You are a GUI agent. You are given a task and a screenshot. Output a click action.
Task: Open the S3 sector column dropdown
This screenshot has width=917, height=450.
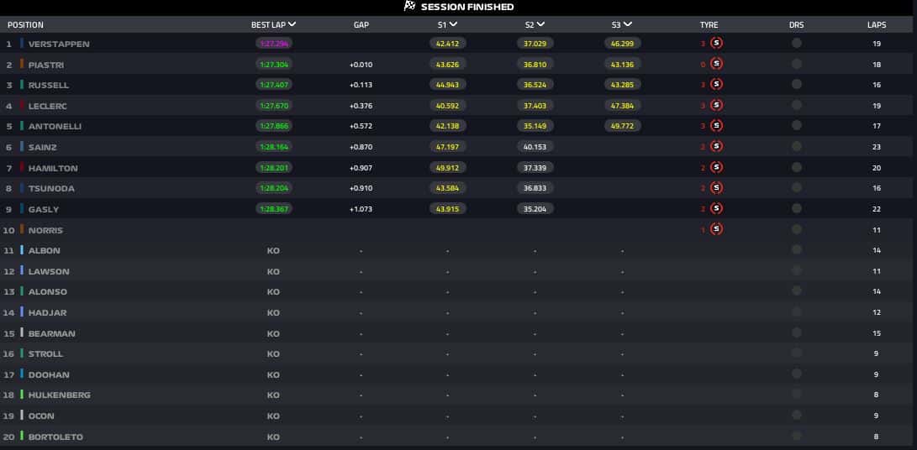(628, 24)
